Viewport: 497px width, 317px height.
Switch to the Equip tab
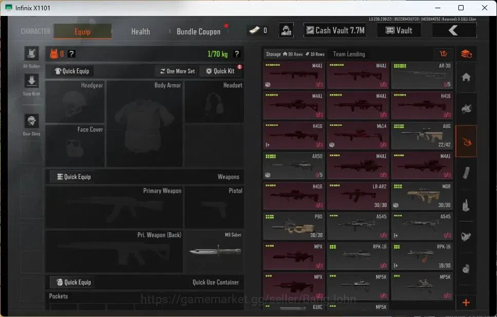(82, 31)
